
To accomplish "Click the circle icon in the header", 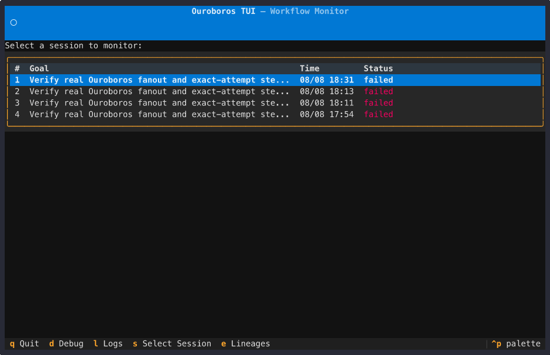I will [13, 23].
